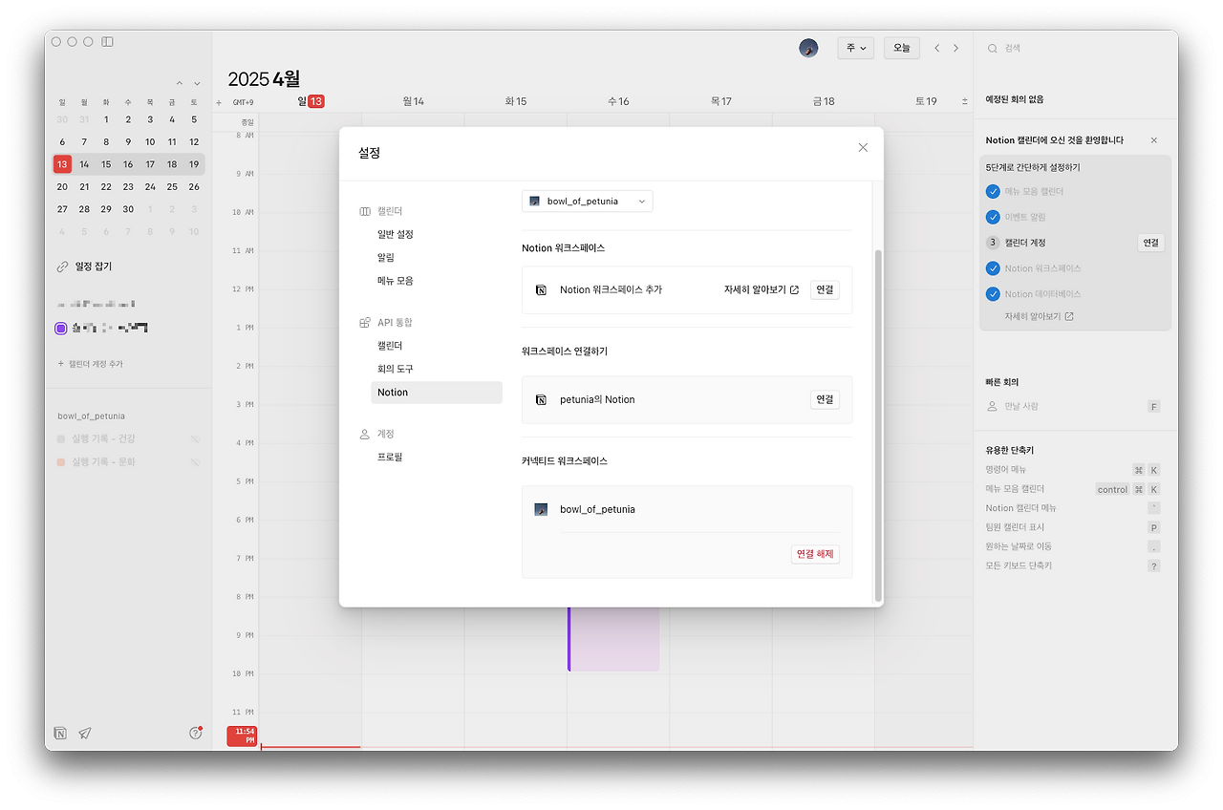The height and width of the screenshot is (810, 1223).
Task: Open Notion via the bottom-left sidebar icon
Action: point(61,733)
